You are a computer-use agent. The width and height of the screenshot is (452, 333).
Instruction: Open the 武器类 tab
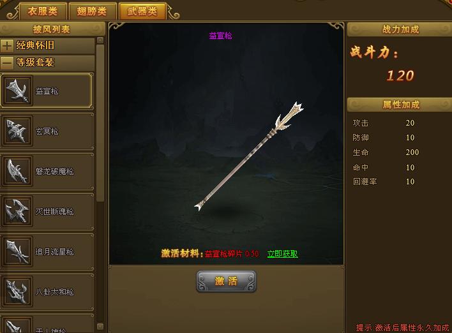pos(142,11)
